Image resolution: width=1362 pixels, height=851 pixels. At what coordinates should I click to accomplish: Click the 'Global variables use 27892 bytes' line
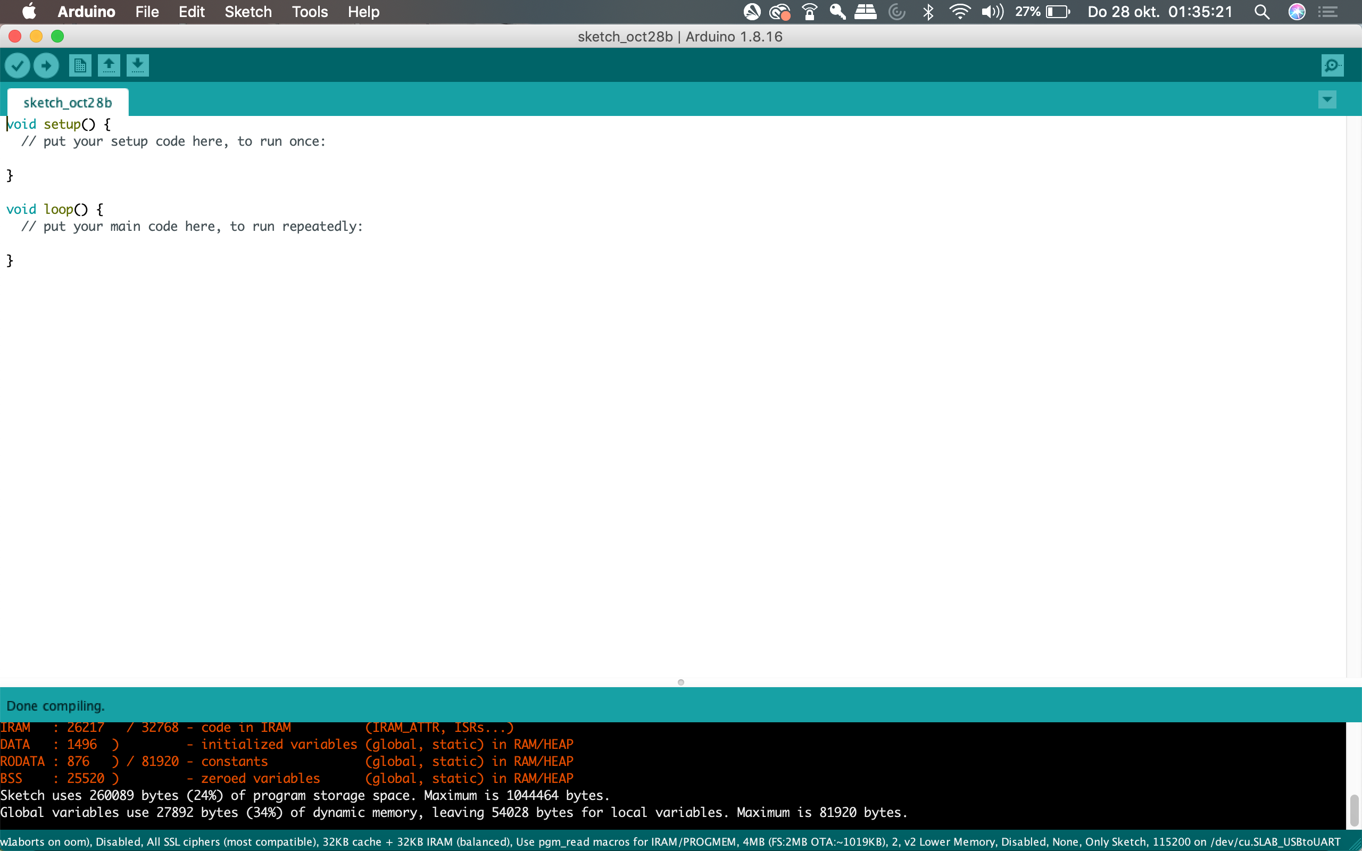(x=454, y=812)
